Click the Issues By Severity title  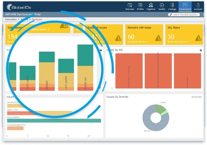117,97
